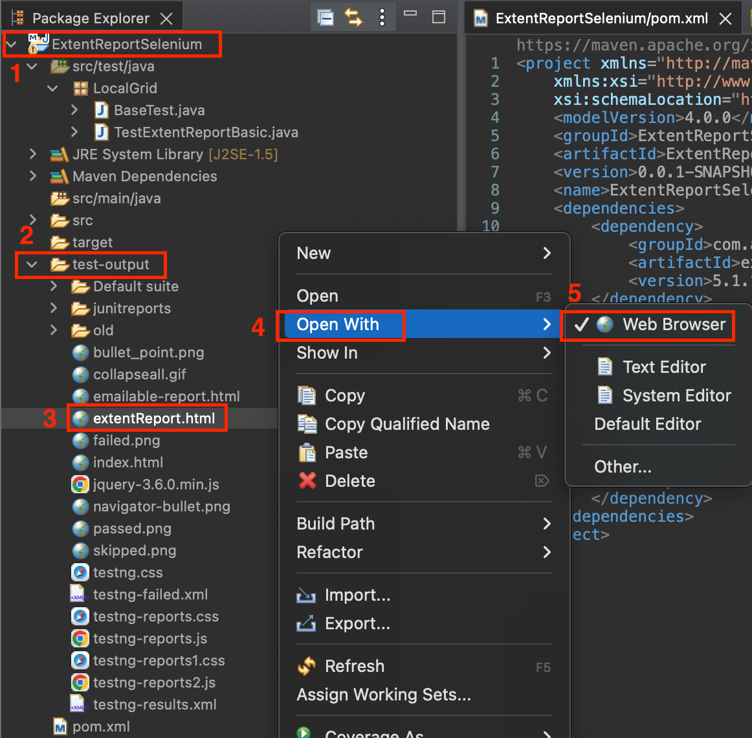Click the testng-failed.xml file icon
The width and height of the screenshot is (752, 738).
[x=78, y=595]
